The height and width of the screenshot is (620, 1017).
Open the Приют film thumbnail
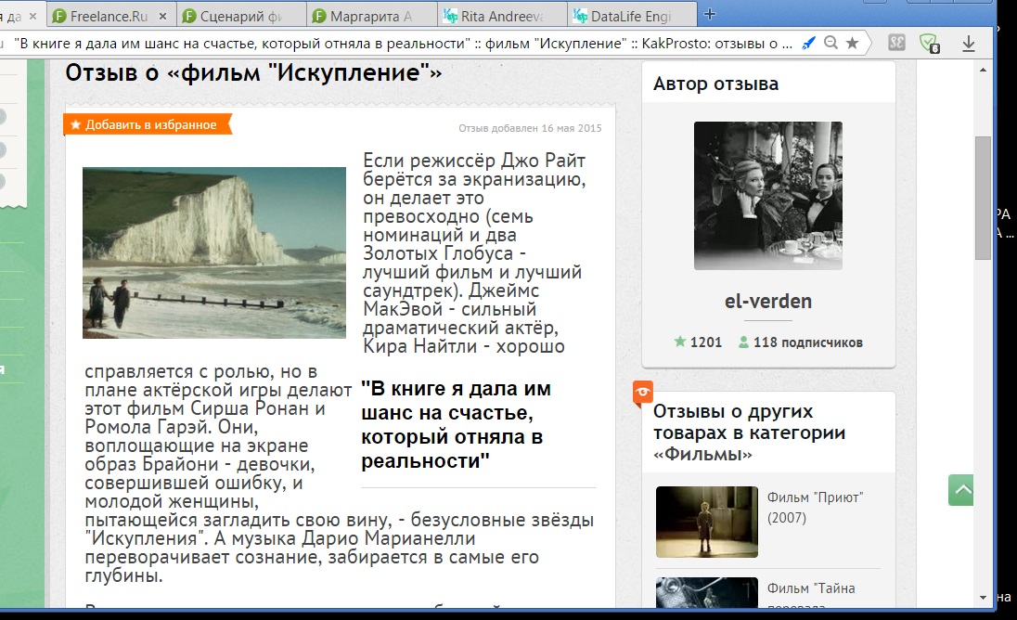pyautogui.click(x=706, y=522)
